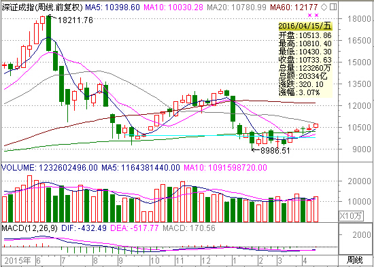Viewport: 374px width, 267px height.
Task: Click the tall green candlestick at 18211.76 peak
Action: pos(49,33)
